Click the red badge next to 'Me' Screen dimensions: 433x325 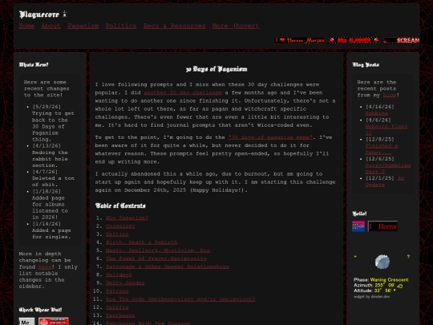click(x=54, y=321)
